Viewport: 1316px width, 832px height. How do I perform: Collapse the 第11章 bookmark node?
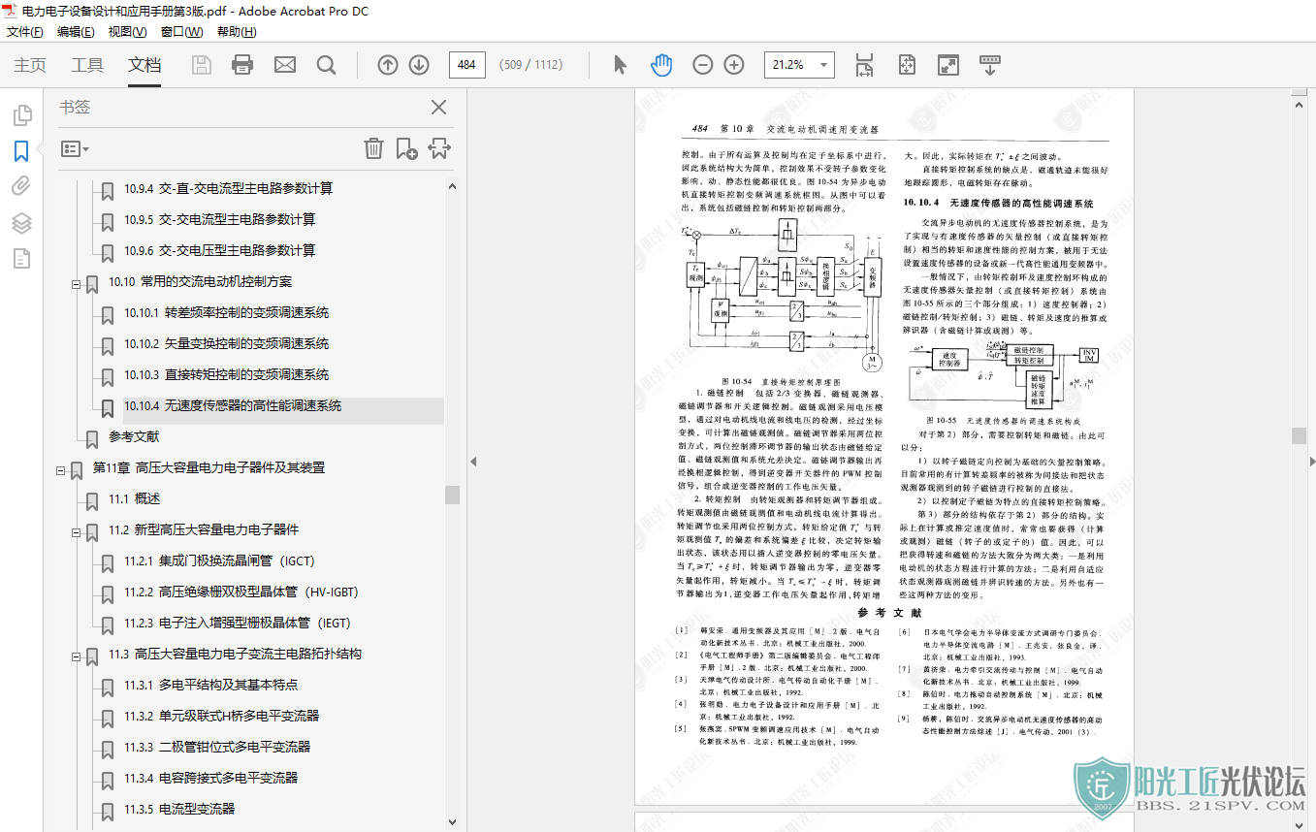[60, 470]
